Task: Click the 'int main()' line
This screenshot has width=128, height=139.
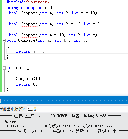Action: coord(18,68)
